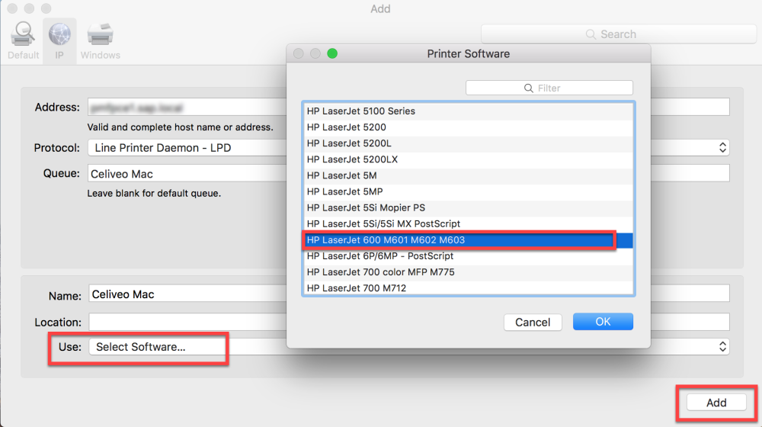Expand the Use software dropdown arrows
The height and width of the screenshot is (427, 762).
(723, 347)
